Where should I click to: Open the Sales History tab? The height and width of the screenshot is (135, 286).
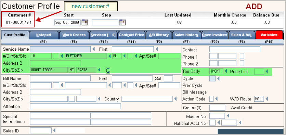[186, 35]
